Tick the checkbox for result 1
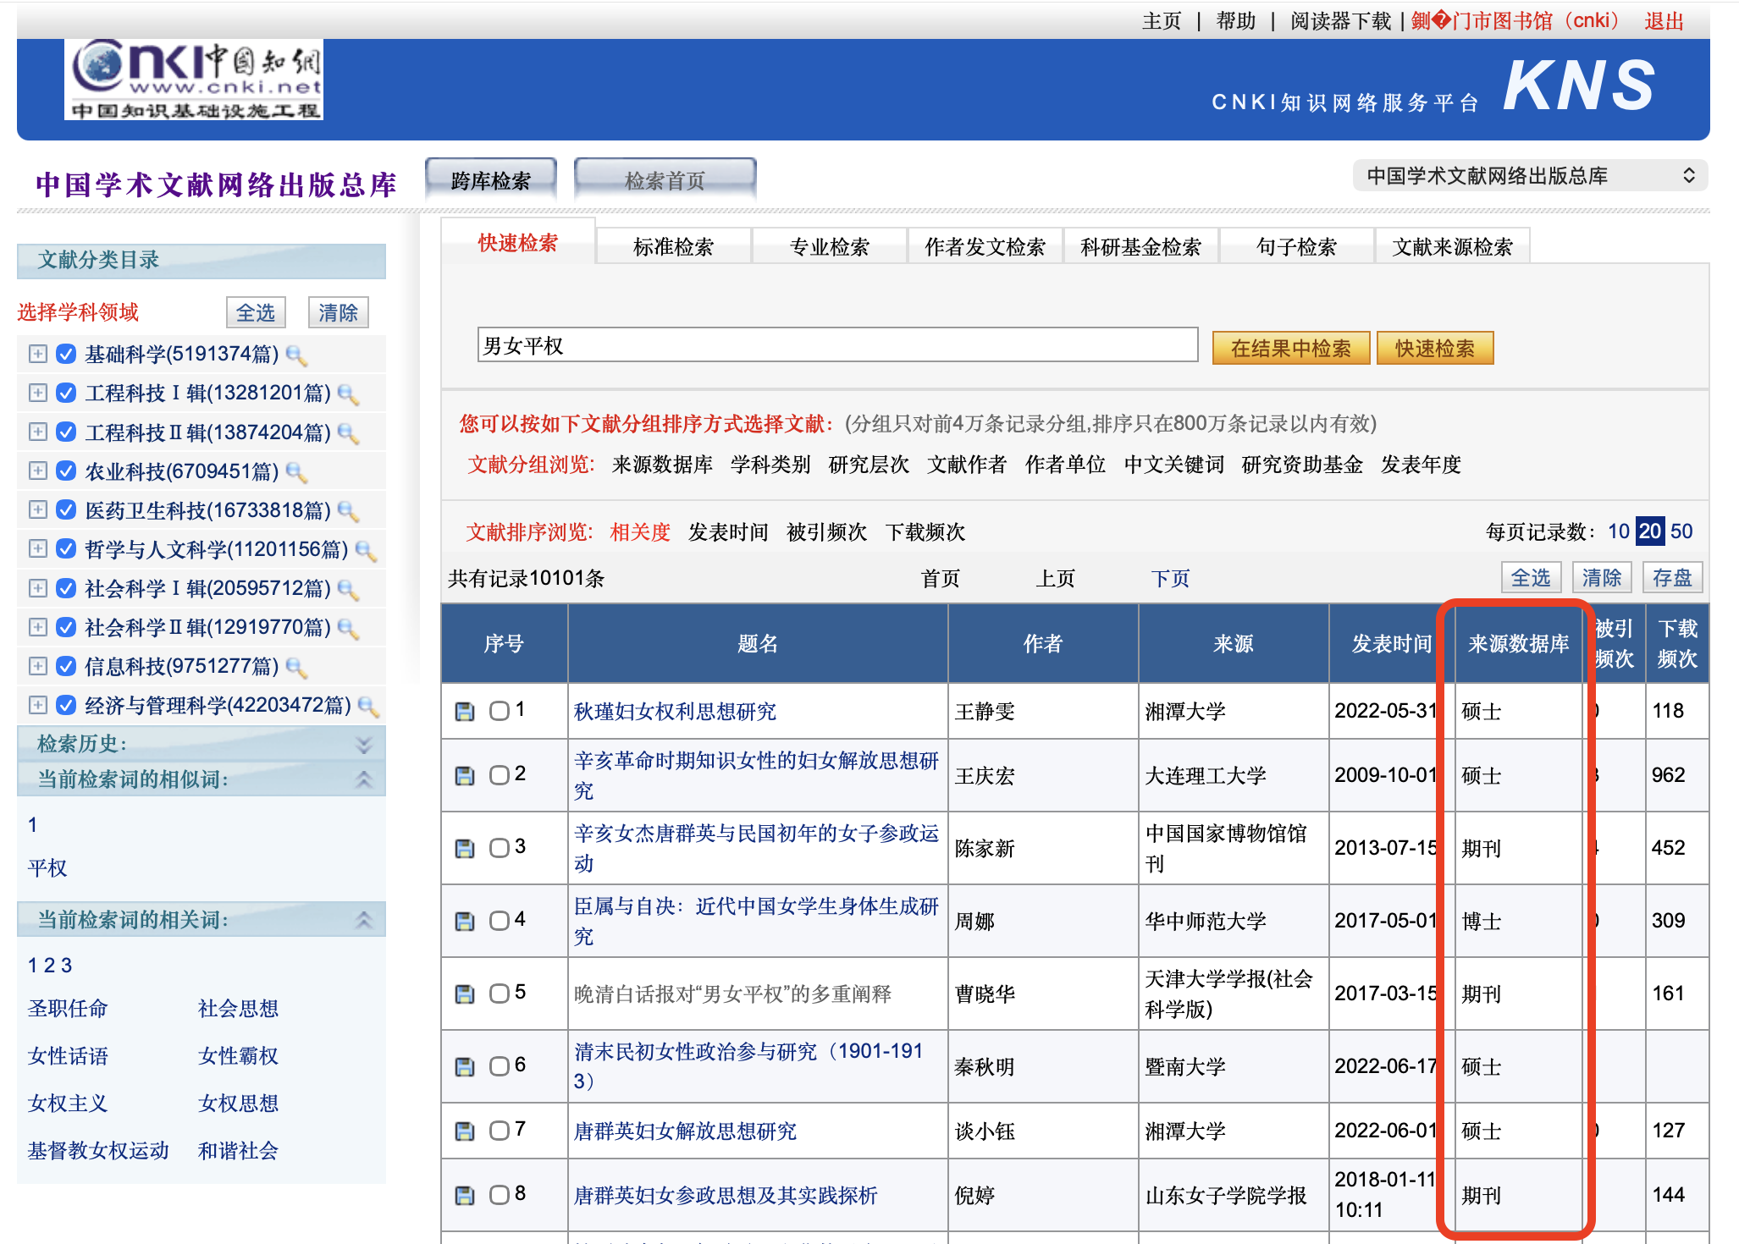The image size is (1739, 1244). (500, 711)
